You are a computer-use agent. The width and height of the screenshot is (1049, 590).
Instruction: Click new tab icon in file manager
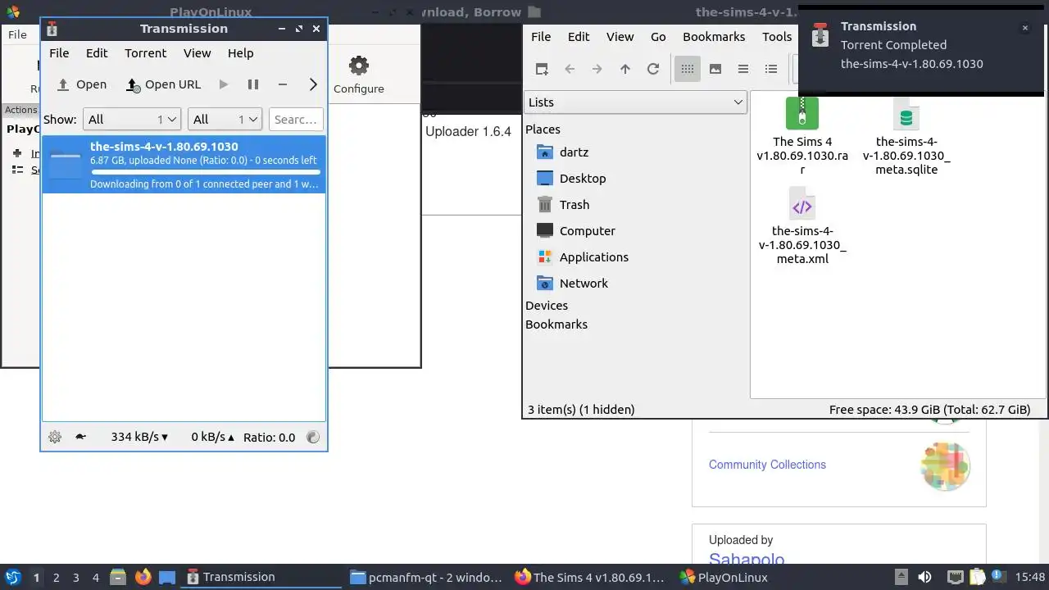[542, 69]
